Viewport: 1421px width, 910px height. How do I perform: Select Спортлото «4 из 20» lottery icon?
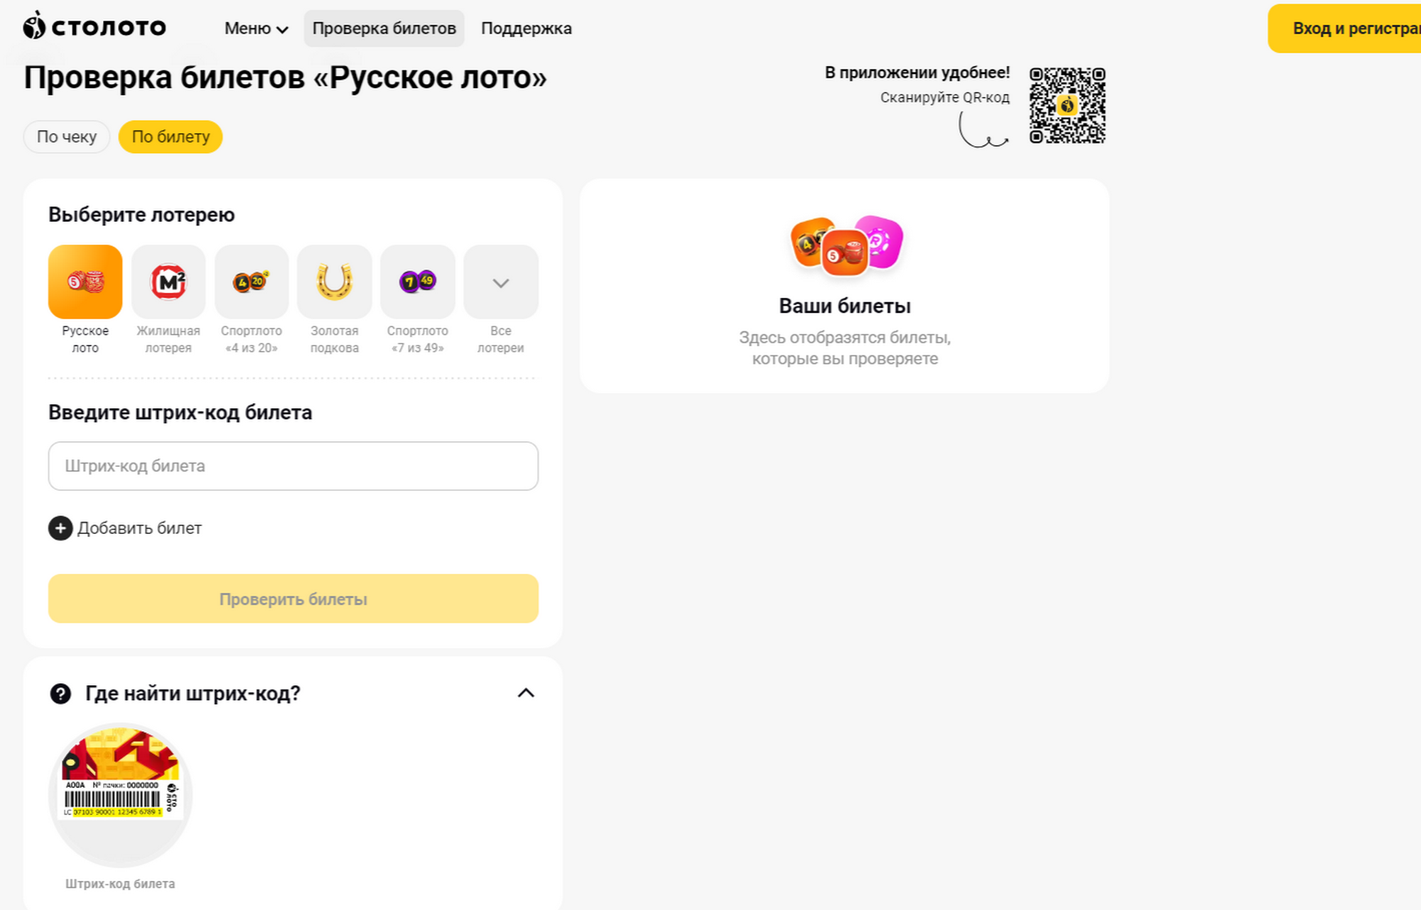(x=252, y=282)
